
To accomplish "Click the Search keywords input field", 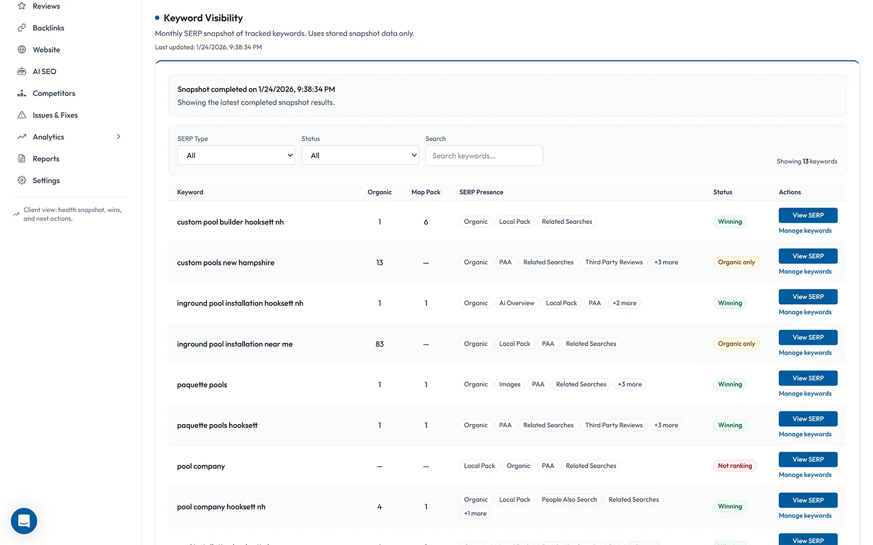I will [484, 155].
